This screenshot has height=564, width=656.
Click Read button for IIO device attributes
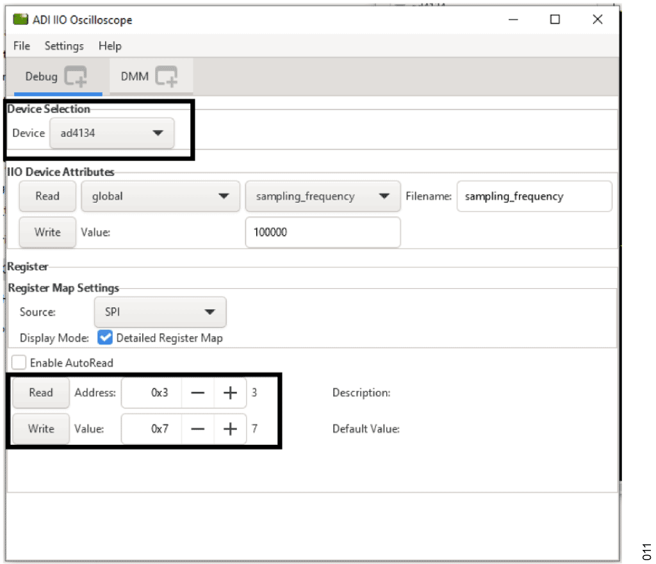(47, 197)
